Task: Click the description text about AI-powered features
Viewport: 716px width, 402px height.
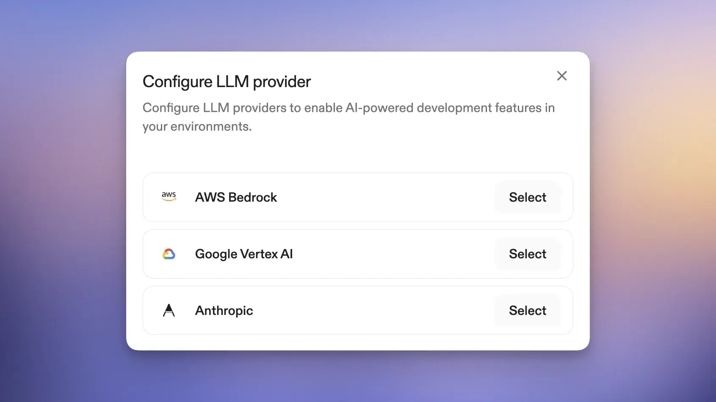Action: (348, 117)
